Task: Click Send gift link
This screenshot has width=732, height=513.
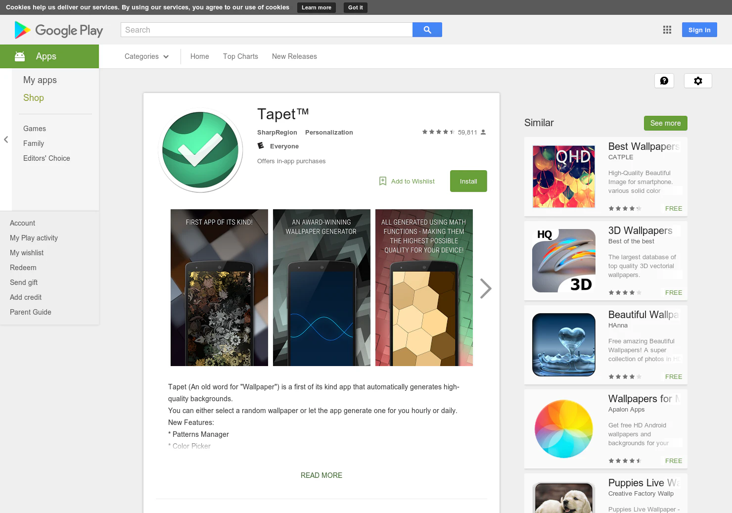Action: point(24,282)
